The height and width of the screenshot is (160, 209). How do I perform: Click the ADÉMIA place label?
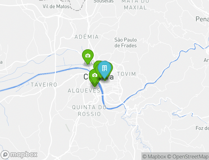[87, 37]
